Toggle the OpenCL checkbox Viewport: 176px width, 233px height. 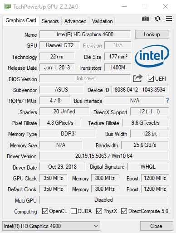[45, 211]
